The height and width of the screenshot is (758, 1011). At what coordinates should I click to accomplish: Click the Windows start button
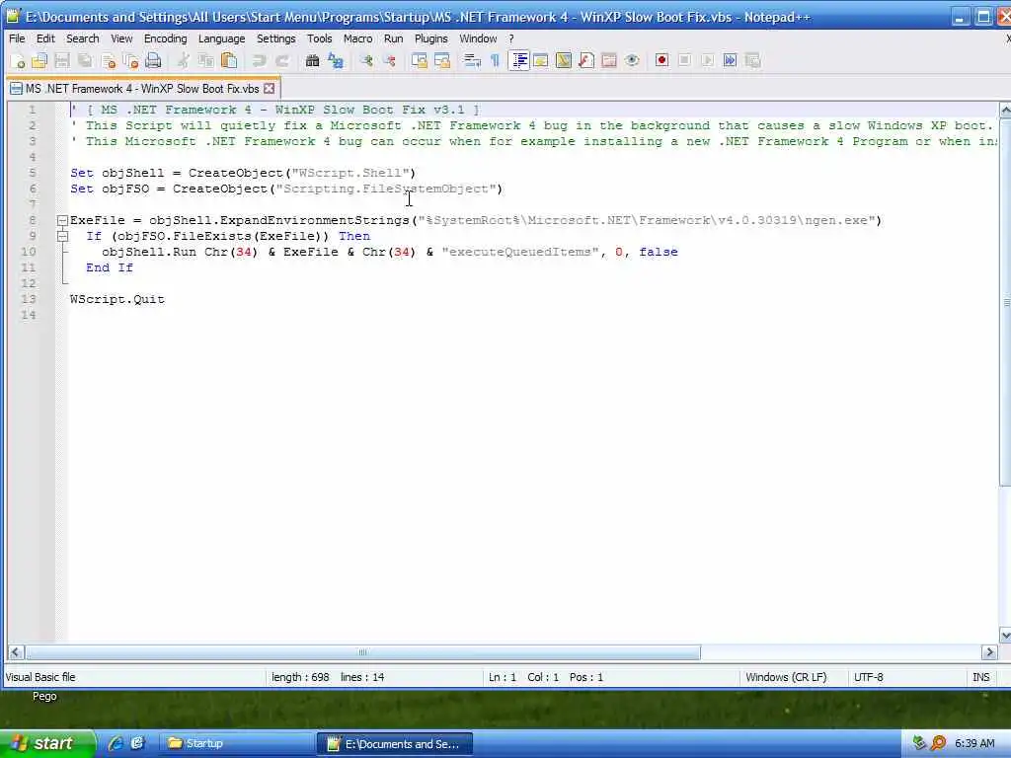[x=47, y=743]
